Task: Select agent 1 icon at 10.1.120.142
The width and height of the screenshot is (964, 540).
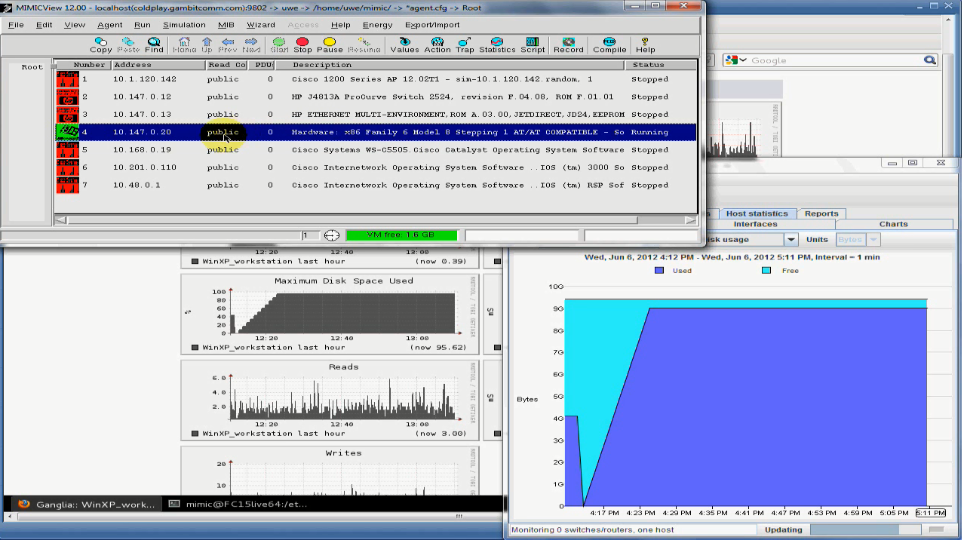Action: click(68, 78)
